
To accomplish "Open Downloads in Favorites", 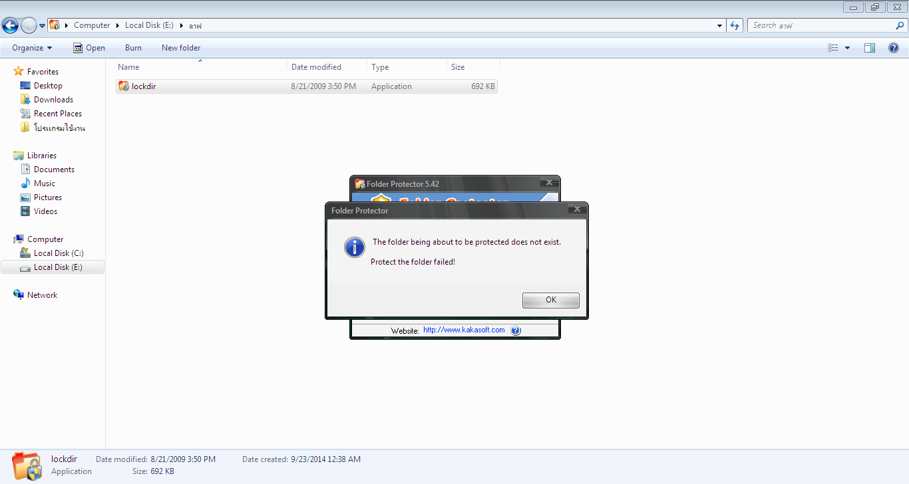I will pyautogui.click(x=53, y=100).
